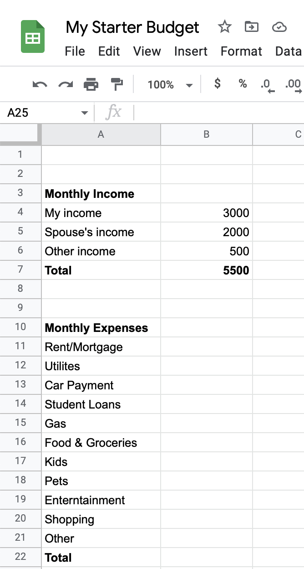
Task: Click the Redo arrow
Action: (66, 84)
